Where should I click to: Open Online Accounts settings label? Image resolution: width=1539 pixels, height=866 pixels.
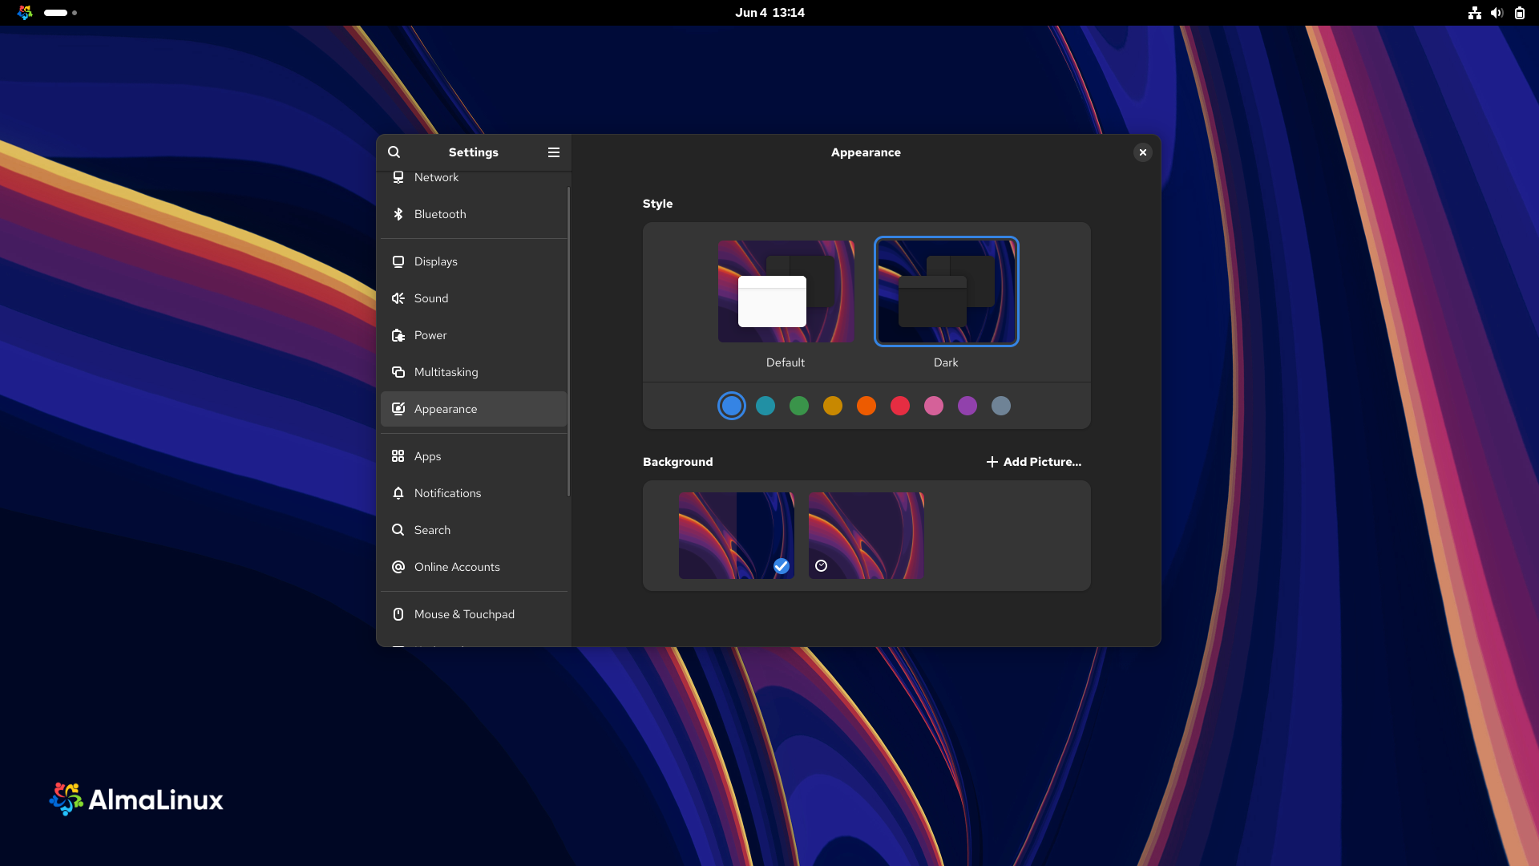pyautogui.click(x=457, y=567)
